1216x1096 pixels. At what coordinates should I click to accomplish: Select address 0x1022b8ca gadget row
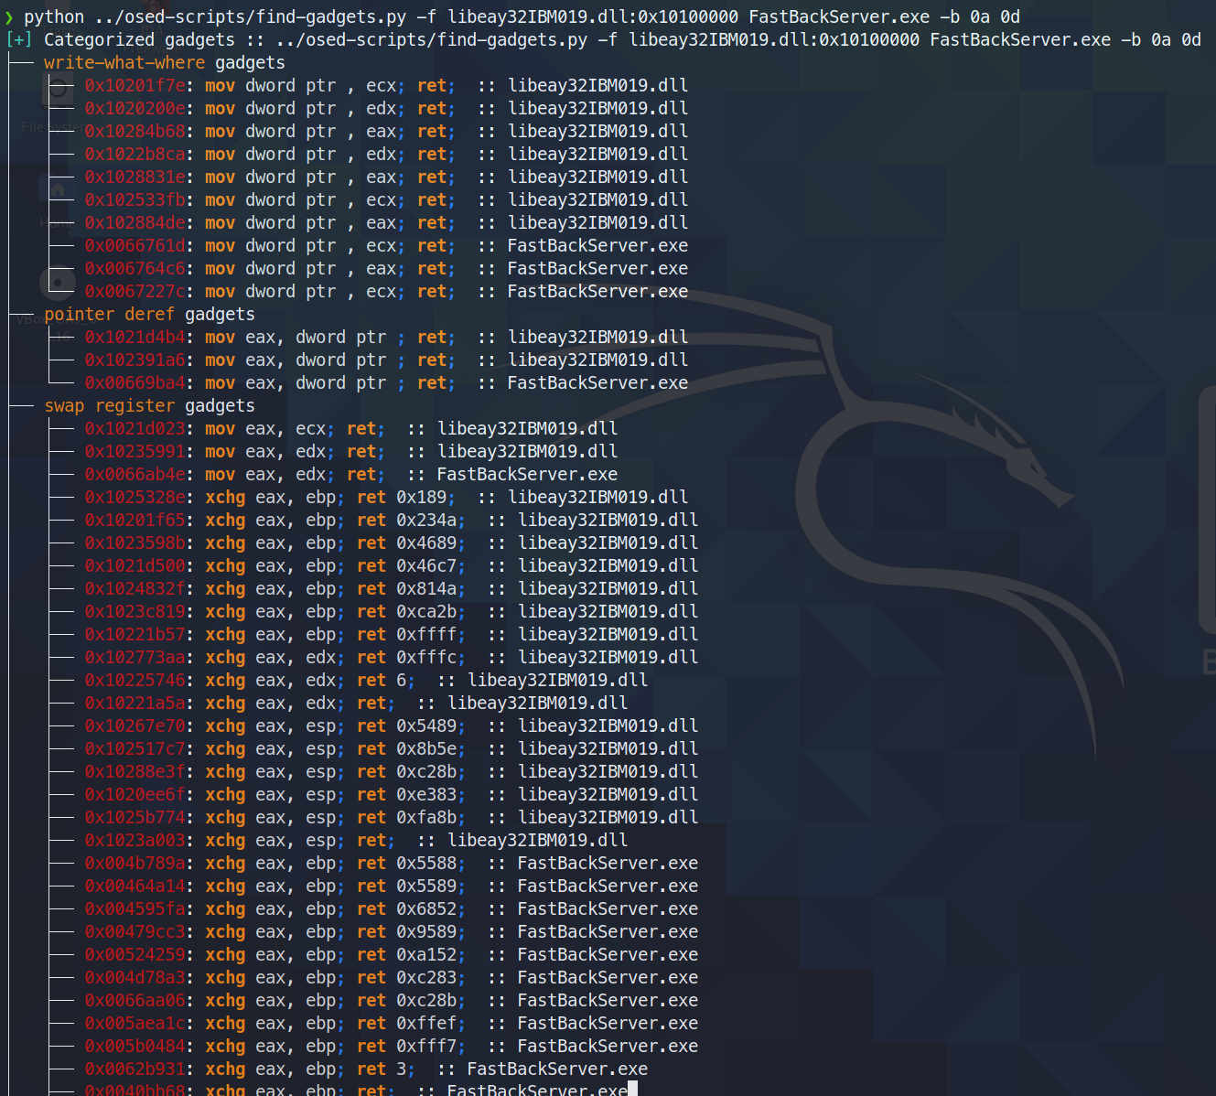pyautogui.click(x=386, y=155)
